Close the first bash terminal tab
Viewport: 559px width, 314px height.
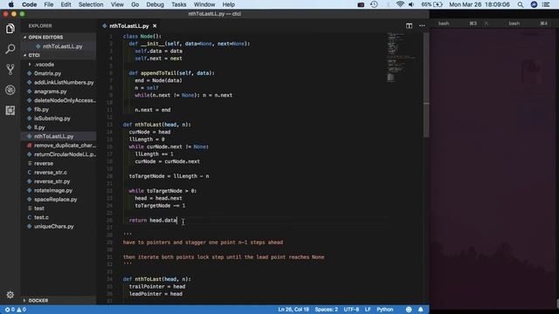coord(486,24)
